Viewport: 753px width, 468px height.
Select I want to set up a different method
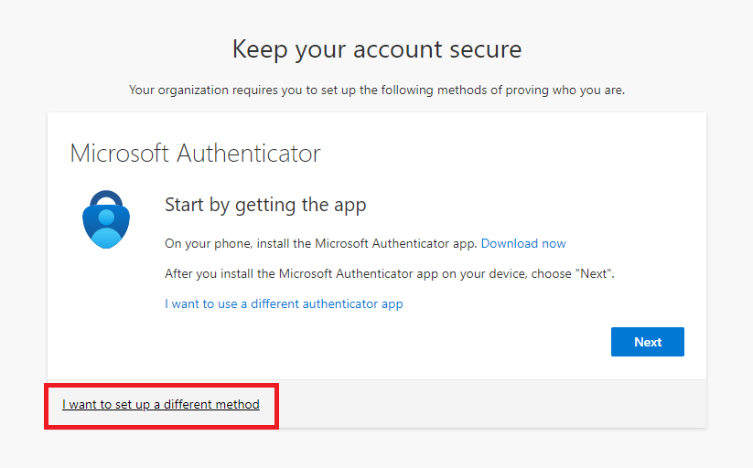pos(161,404)
